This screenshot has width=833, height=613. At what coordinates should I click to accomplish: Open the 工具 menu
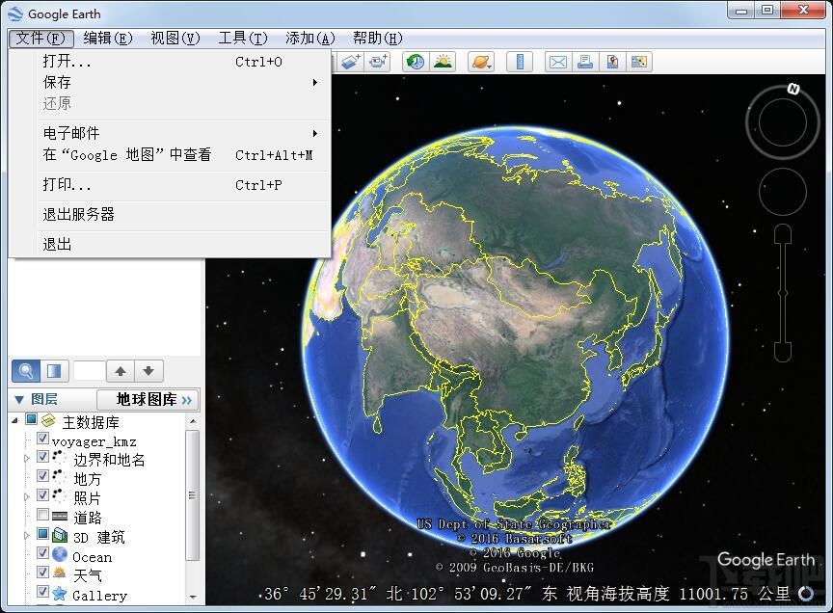242,38
